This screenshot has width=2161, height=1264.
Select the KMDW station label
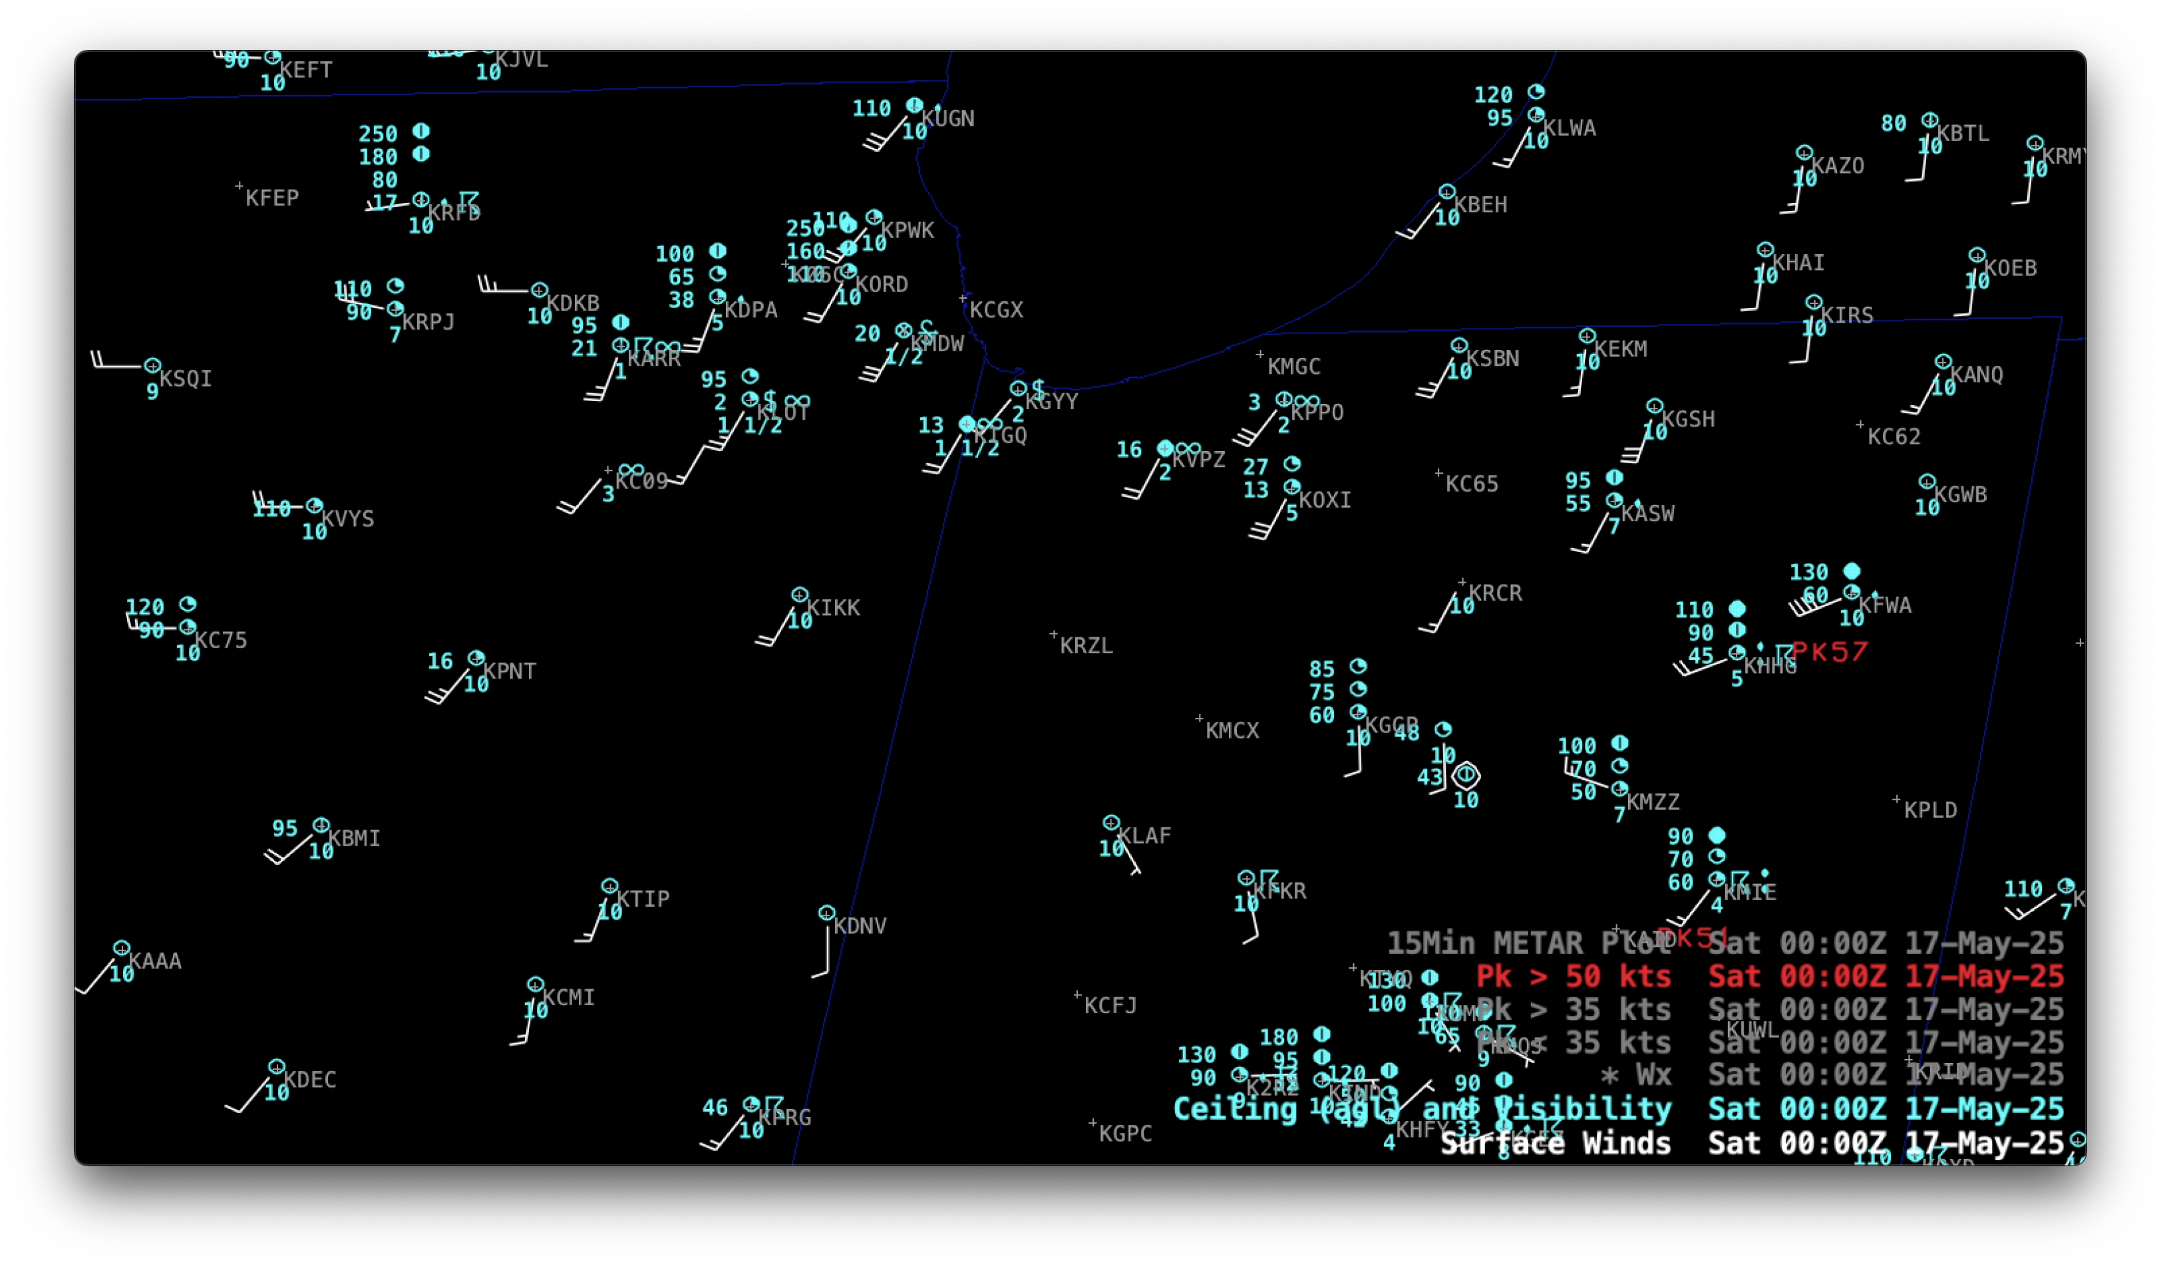click(937, 344)
